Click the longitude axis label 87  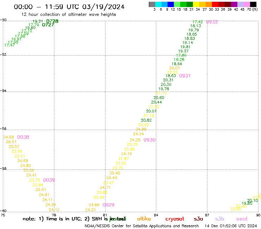(207, 215)
